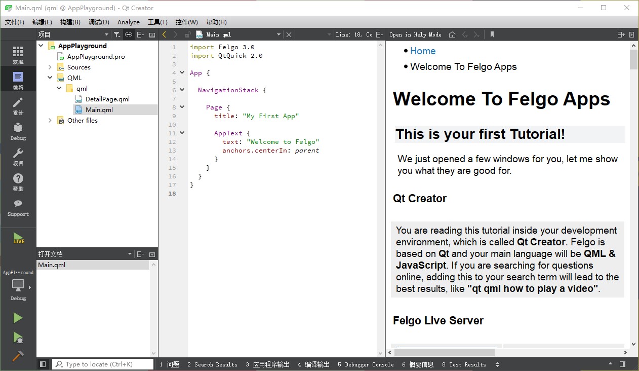639x371 pixels.
Task: Open the Analyze menu
Action: pyautogui.click(x=129, y=22)
